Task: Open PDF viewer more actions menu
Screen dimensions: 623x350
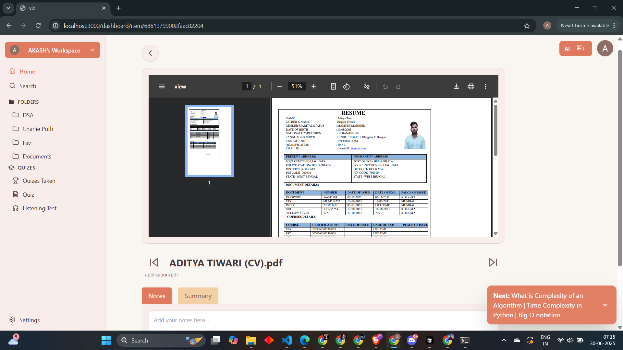Action: click(x=485, y=87)
